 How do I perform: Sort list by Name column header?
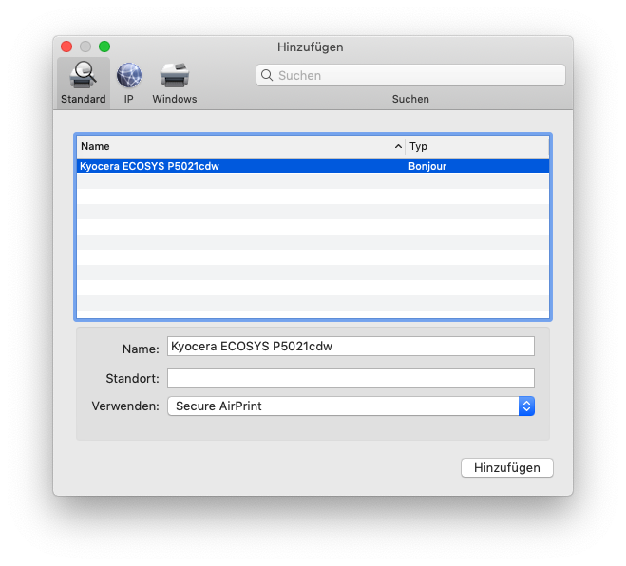click(240, 146)
